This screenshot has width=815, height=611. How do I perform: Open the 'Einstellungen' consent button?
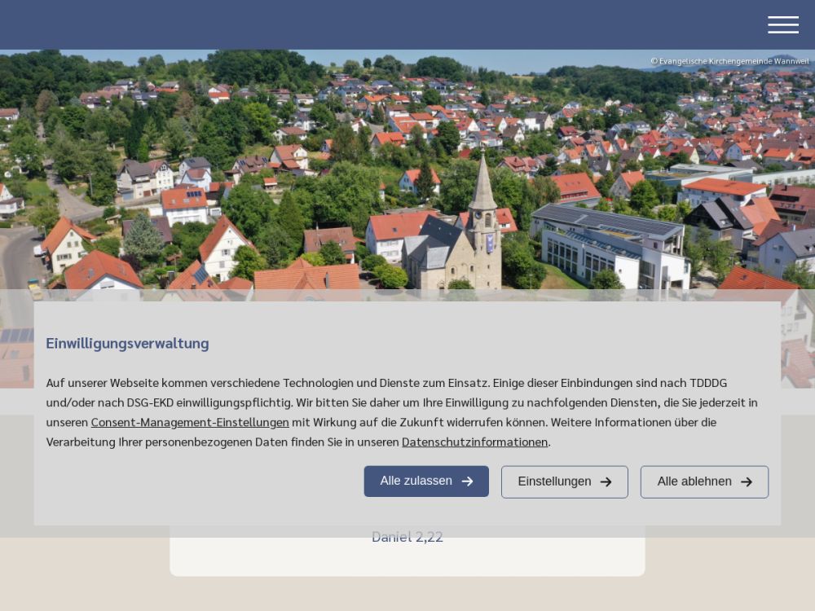[x=564, y=481]
